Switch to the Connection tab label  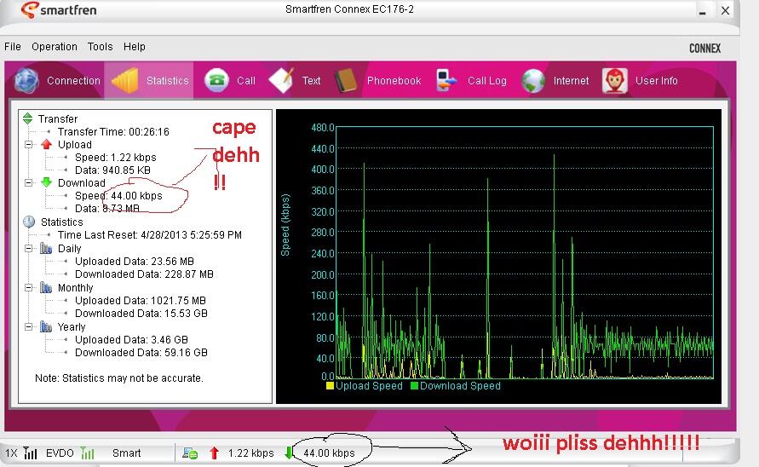(x=73, y=80)
